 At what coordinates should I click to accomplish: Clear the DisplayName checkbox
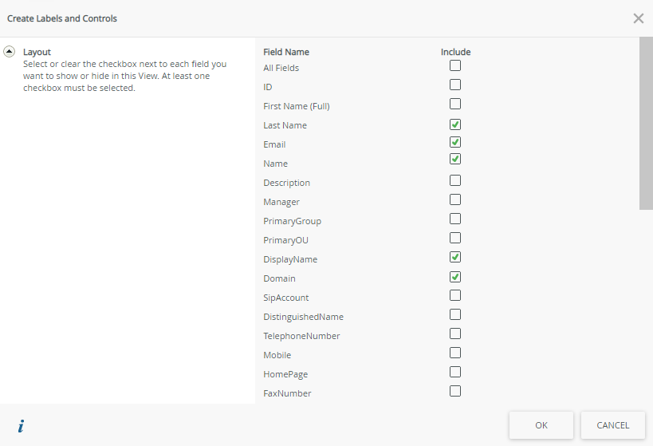pyautogui.click(x=455, y=257)
